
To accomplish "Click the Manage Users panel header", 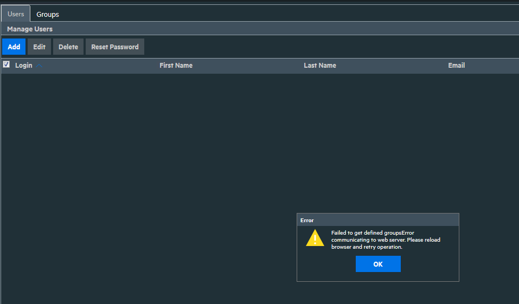I will point(30,29).
